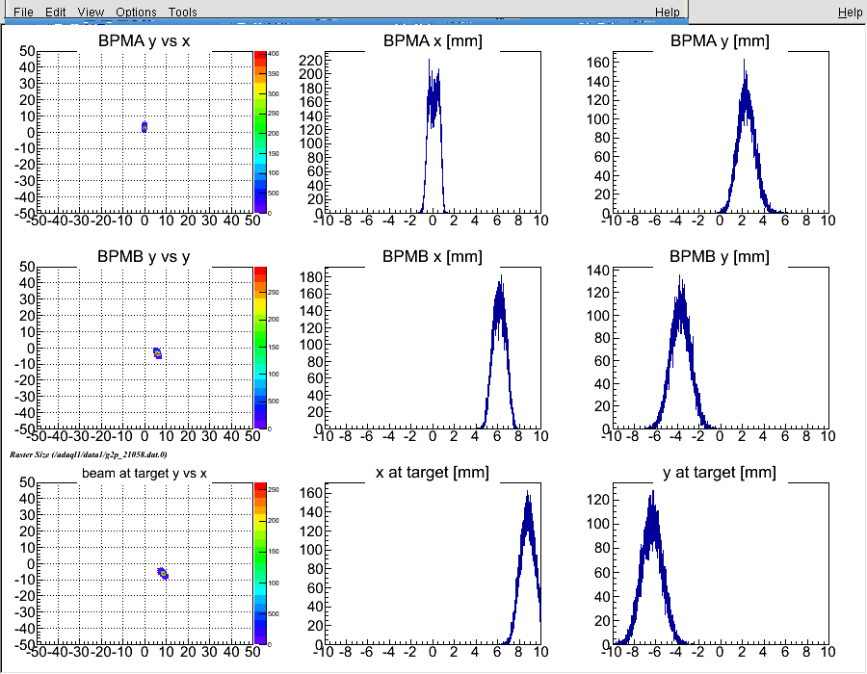The height and width of the screenshot is (674, 867).
Task: Click the BPMA y vs x color palette bar
Action: tap(260, 133)
